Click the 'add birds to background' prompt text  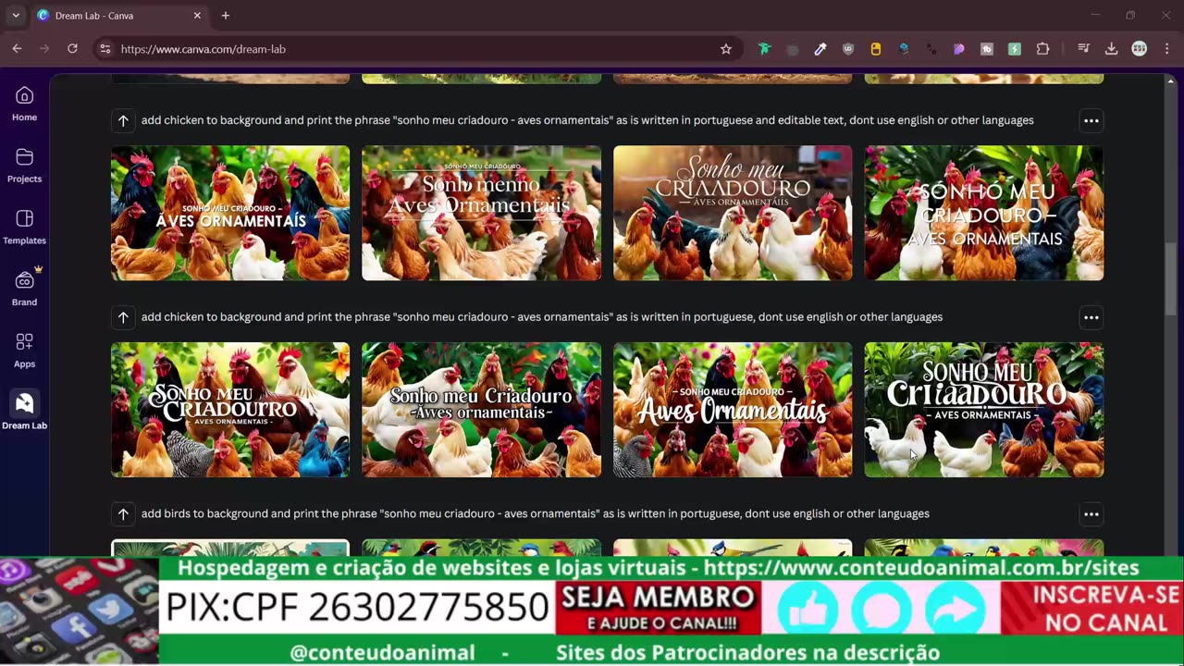click(x=536, y=514)
